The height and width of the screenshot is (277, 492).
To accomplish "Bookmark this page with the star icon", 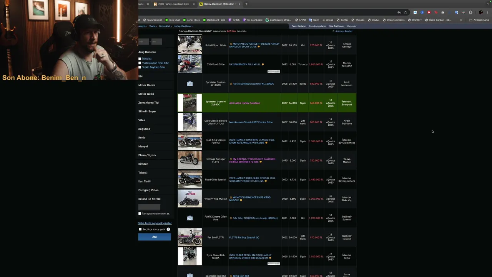I will pyautogui.click(x=405, y=12).
